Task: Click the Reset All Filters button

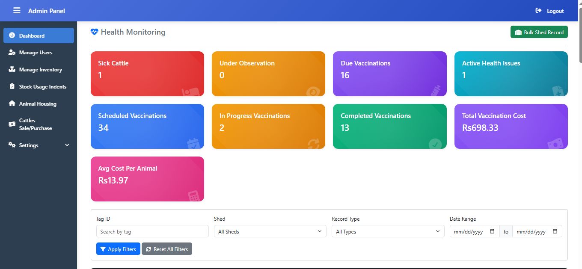Action: click(167, 249)
